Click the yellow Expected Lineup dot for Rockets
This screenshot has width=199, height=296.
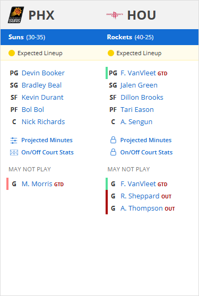point(110,53)
